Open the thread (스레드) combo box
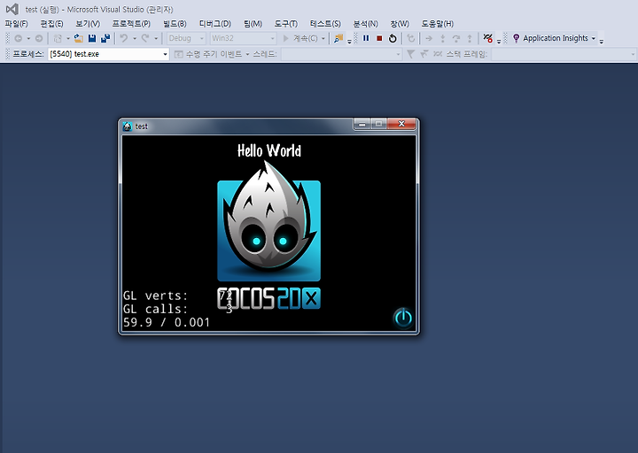 coord(341,54)
